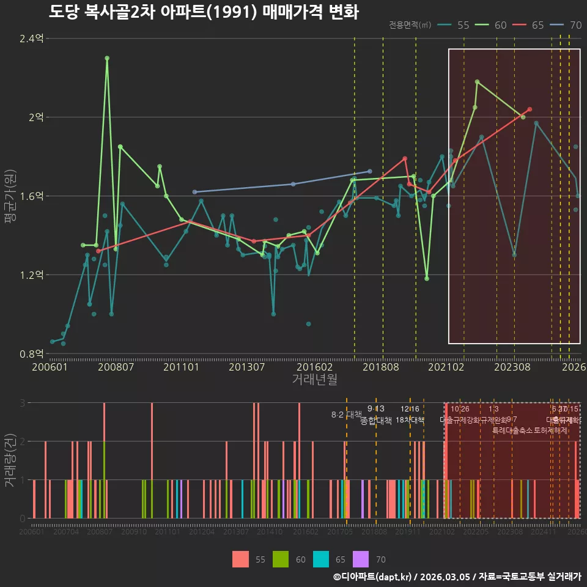
Task: Click the 10.26 대출규제강화 marker label
Action: pyautogui.click(x=460, y=415)
